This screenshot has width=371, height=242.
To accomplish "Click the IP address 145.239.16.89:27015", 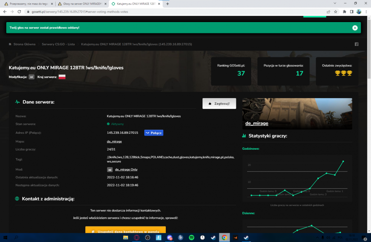I will 122,133.
